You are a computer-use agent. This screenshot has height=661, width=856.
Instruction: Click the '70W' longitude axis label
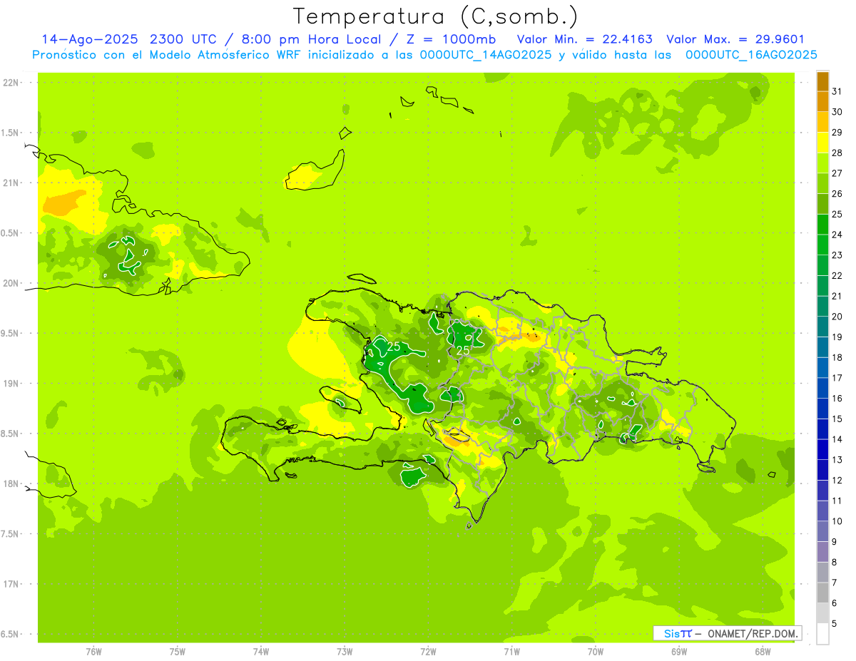(596, 652)
